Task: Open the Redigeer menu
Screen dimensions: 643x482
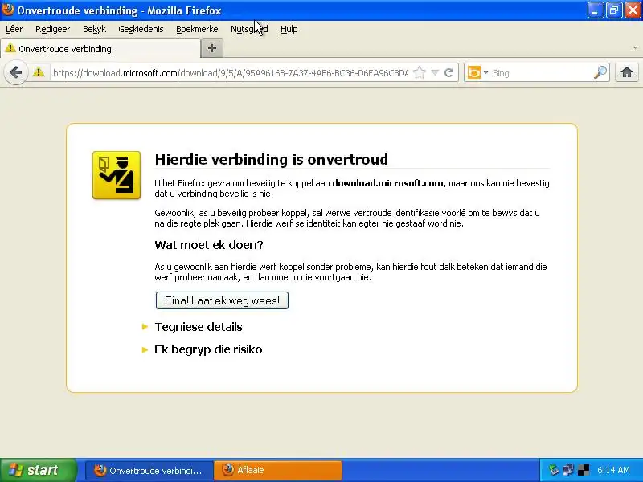Action: pyautogui.click(x=52, y=29)
